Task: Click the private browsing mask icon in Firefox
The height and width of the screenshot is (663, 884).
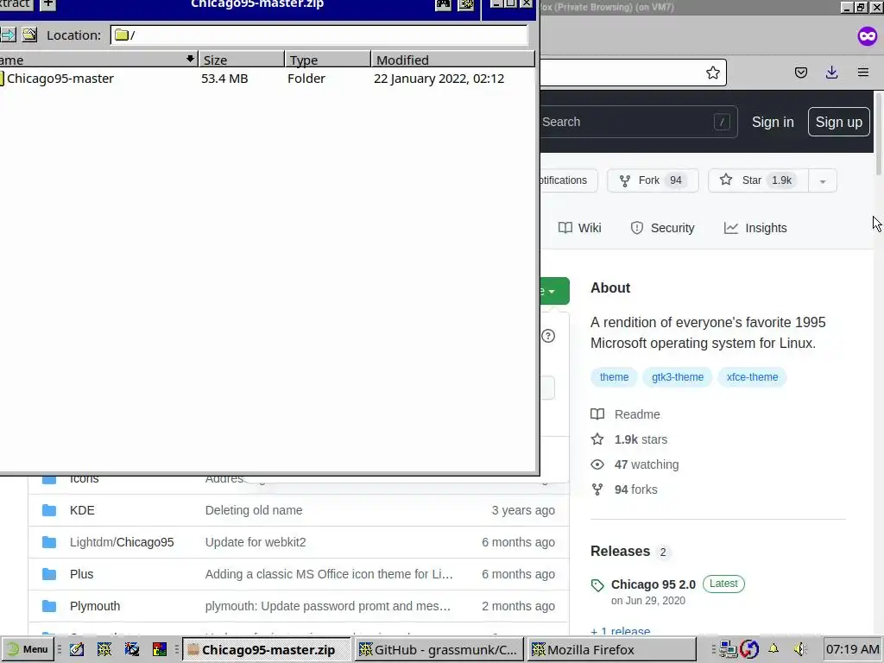Action: coord(867,36)
